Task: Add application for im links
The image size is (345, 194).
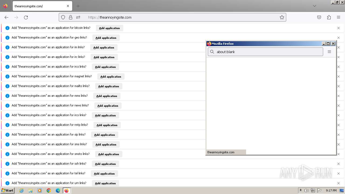Action: click(x=104, y=47)
